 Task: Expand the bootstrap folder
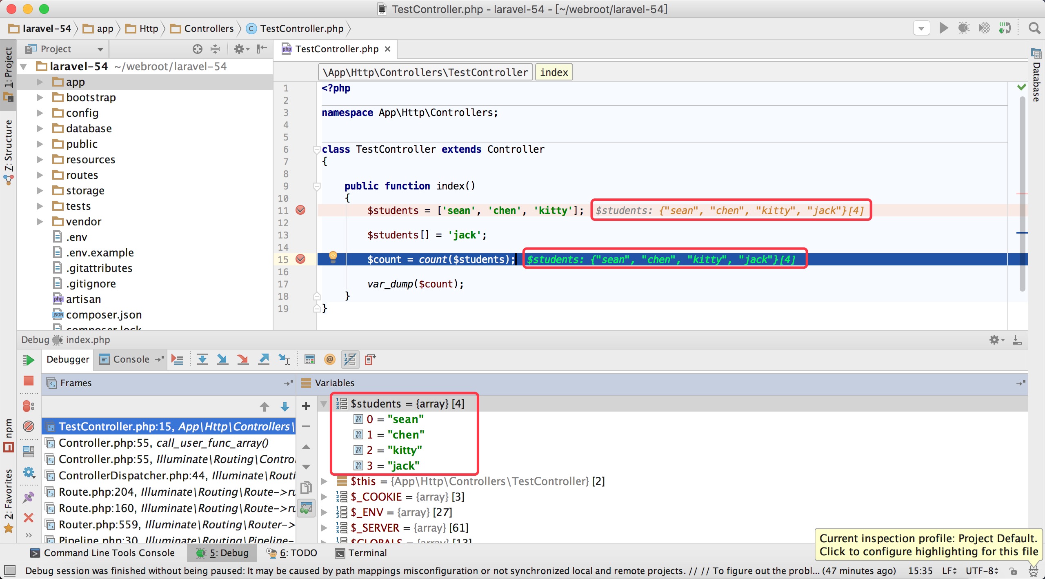[40, 98]
